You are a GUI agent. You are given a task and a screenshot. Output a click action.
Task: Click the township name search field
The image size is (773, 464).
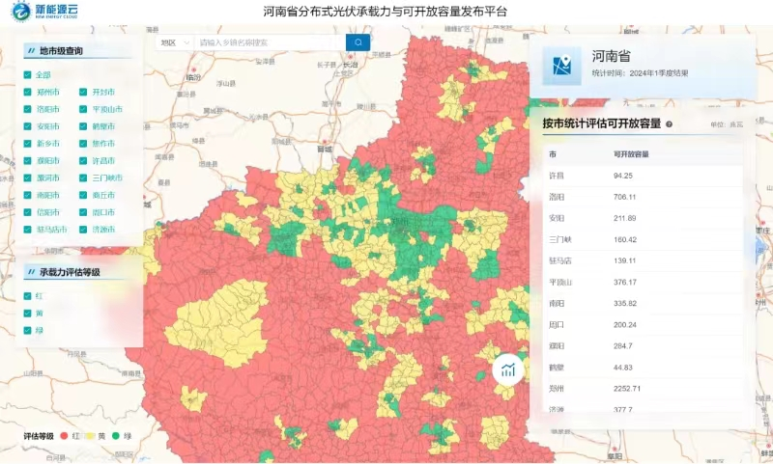pyautogui.click(x=269, y=42)
